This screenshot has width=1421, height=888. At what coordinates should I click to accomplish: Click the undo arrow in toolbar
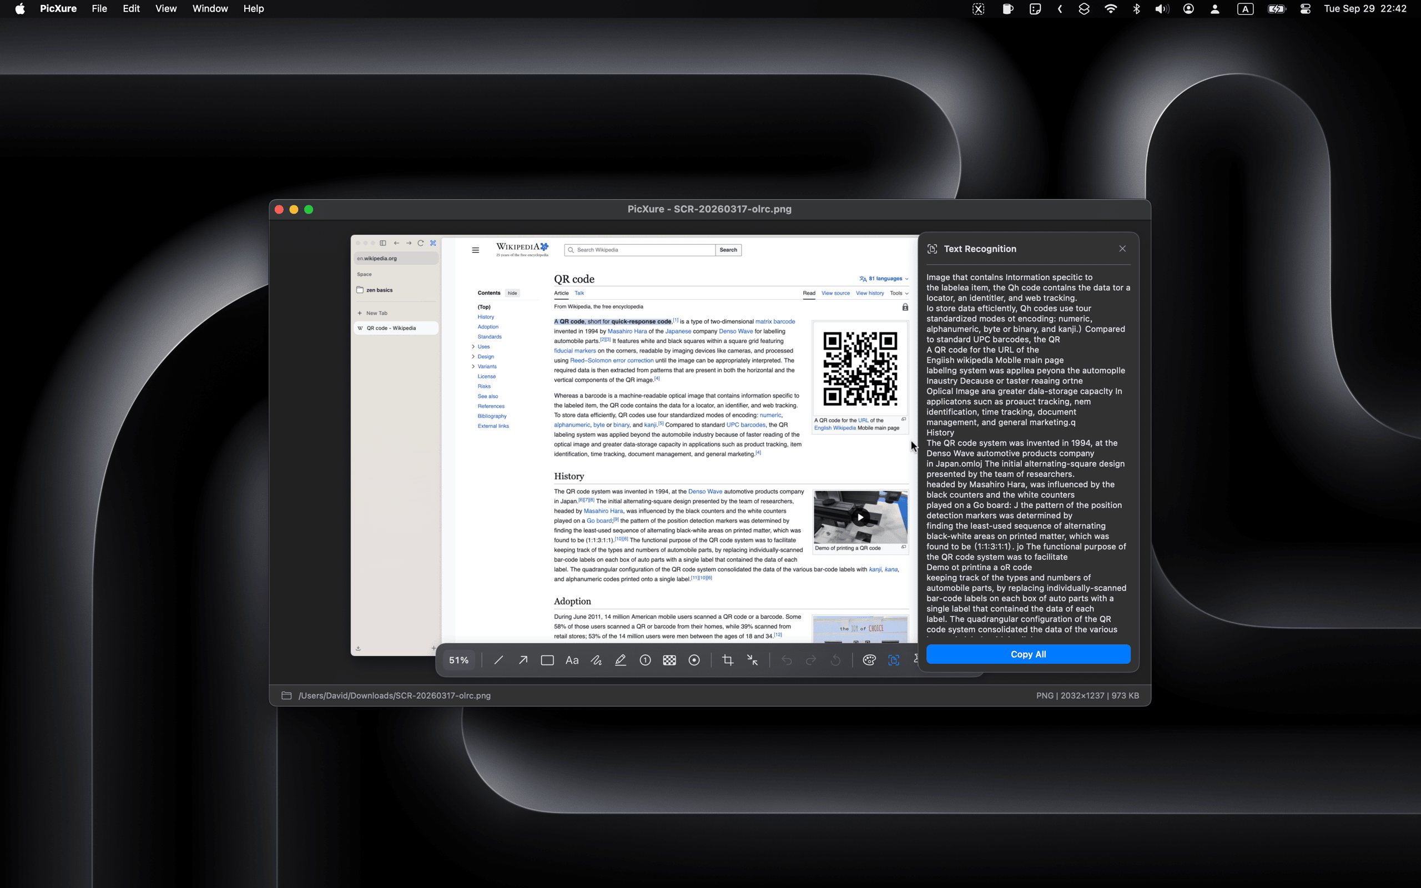786,660
